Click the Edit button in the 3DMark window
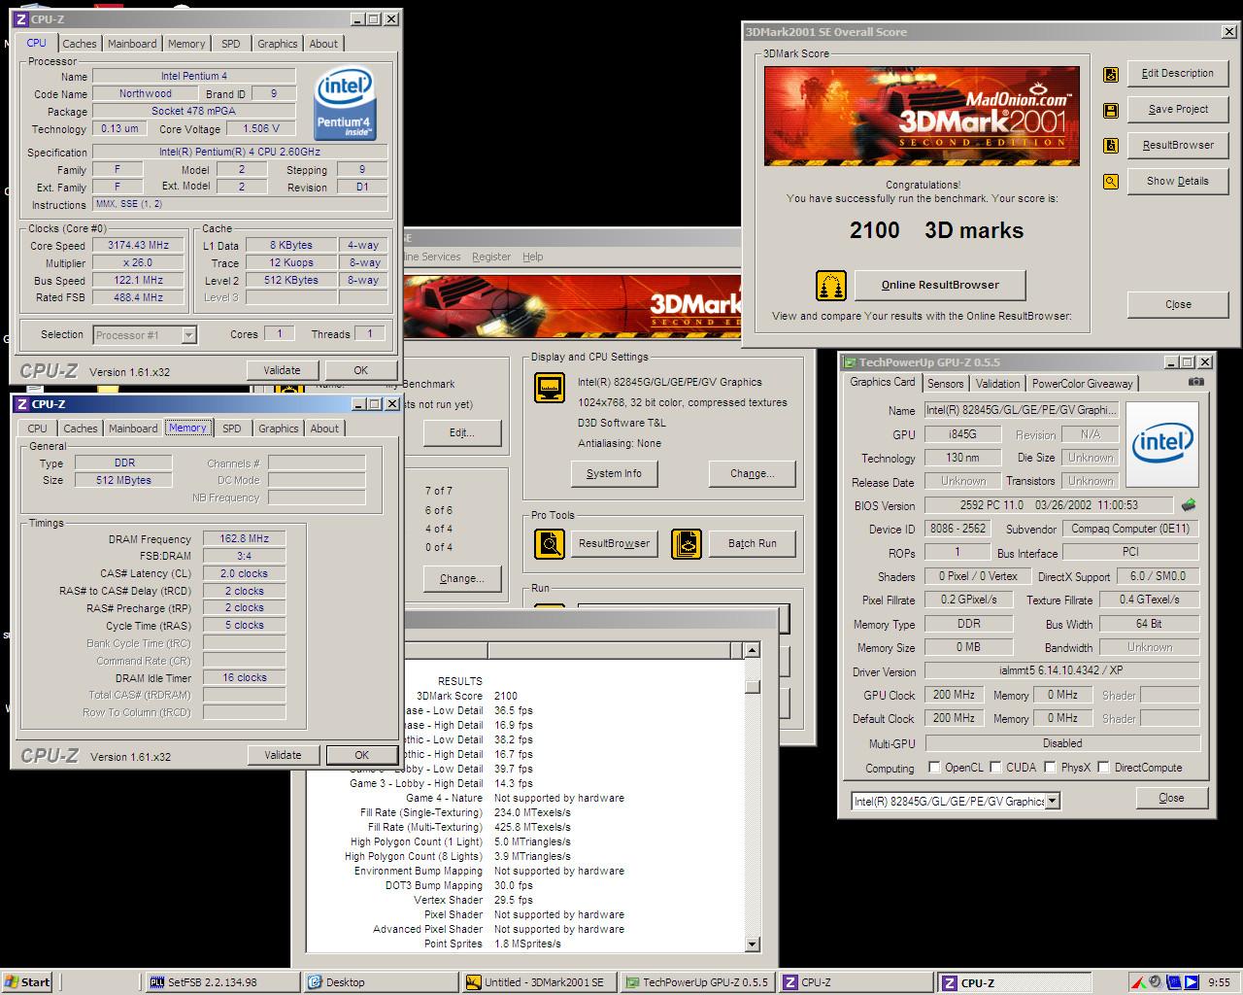This screenshot has width=1243, height=995. 461,433
